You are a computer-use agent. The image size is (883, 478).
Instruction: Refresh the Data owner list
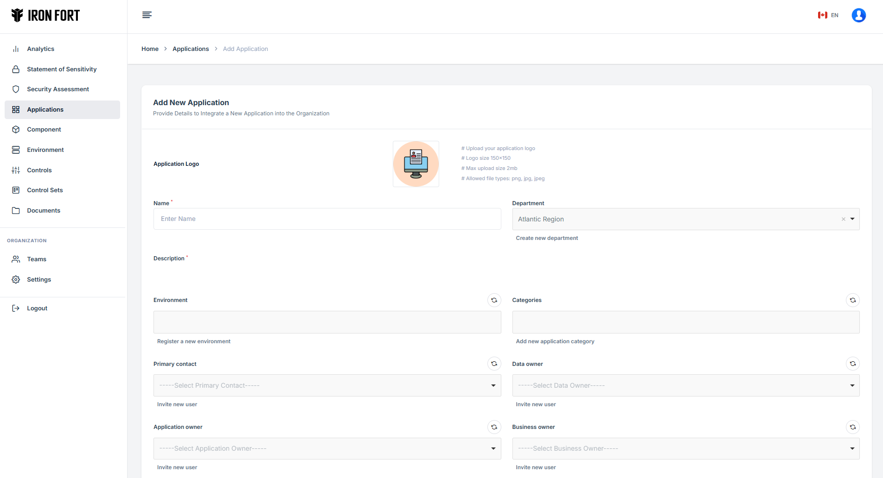tap(852, 364)
